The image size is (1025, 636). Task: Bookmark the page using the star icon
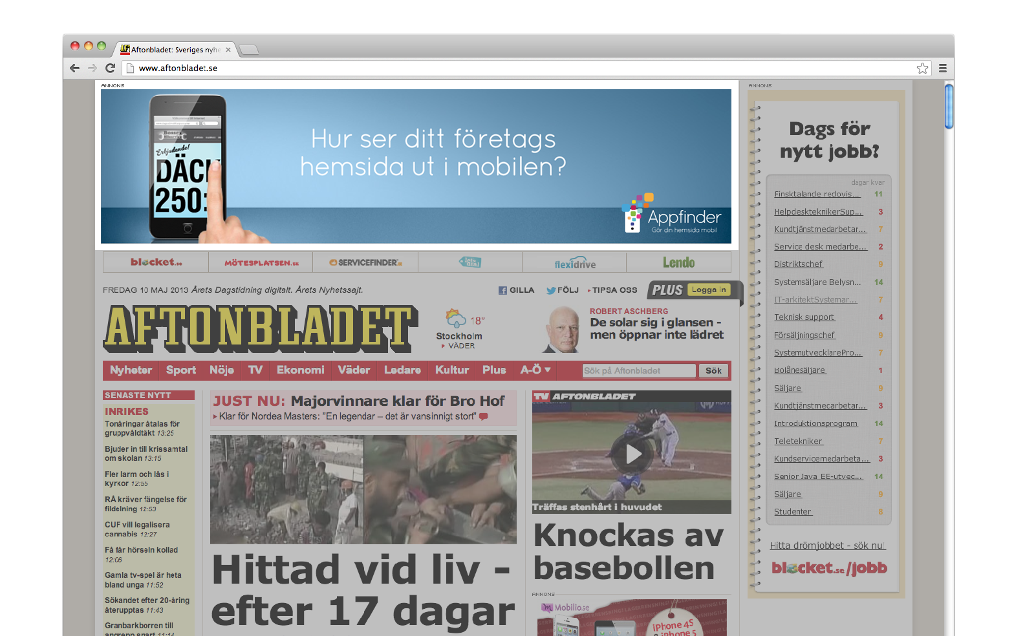coord(922,68)
